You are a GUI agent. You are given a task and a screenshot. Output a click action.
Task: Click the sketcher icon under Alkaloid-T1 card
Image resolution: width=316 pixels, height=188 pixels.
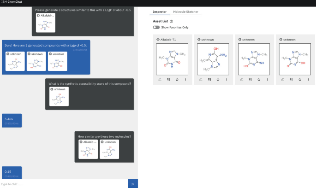(168, 79)
